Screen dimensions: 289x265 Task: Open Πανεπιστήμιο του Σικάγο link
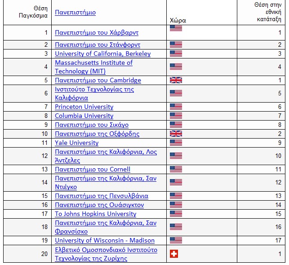coord(92,125)
